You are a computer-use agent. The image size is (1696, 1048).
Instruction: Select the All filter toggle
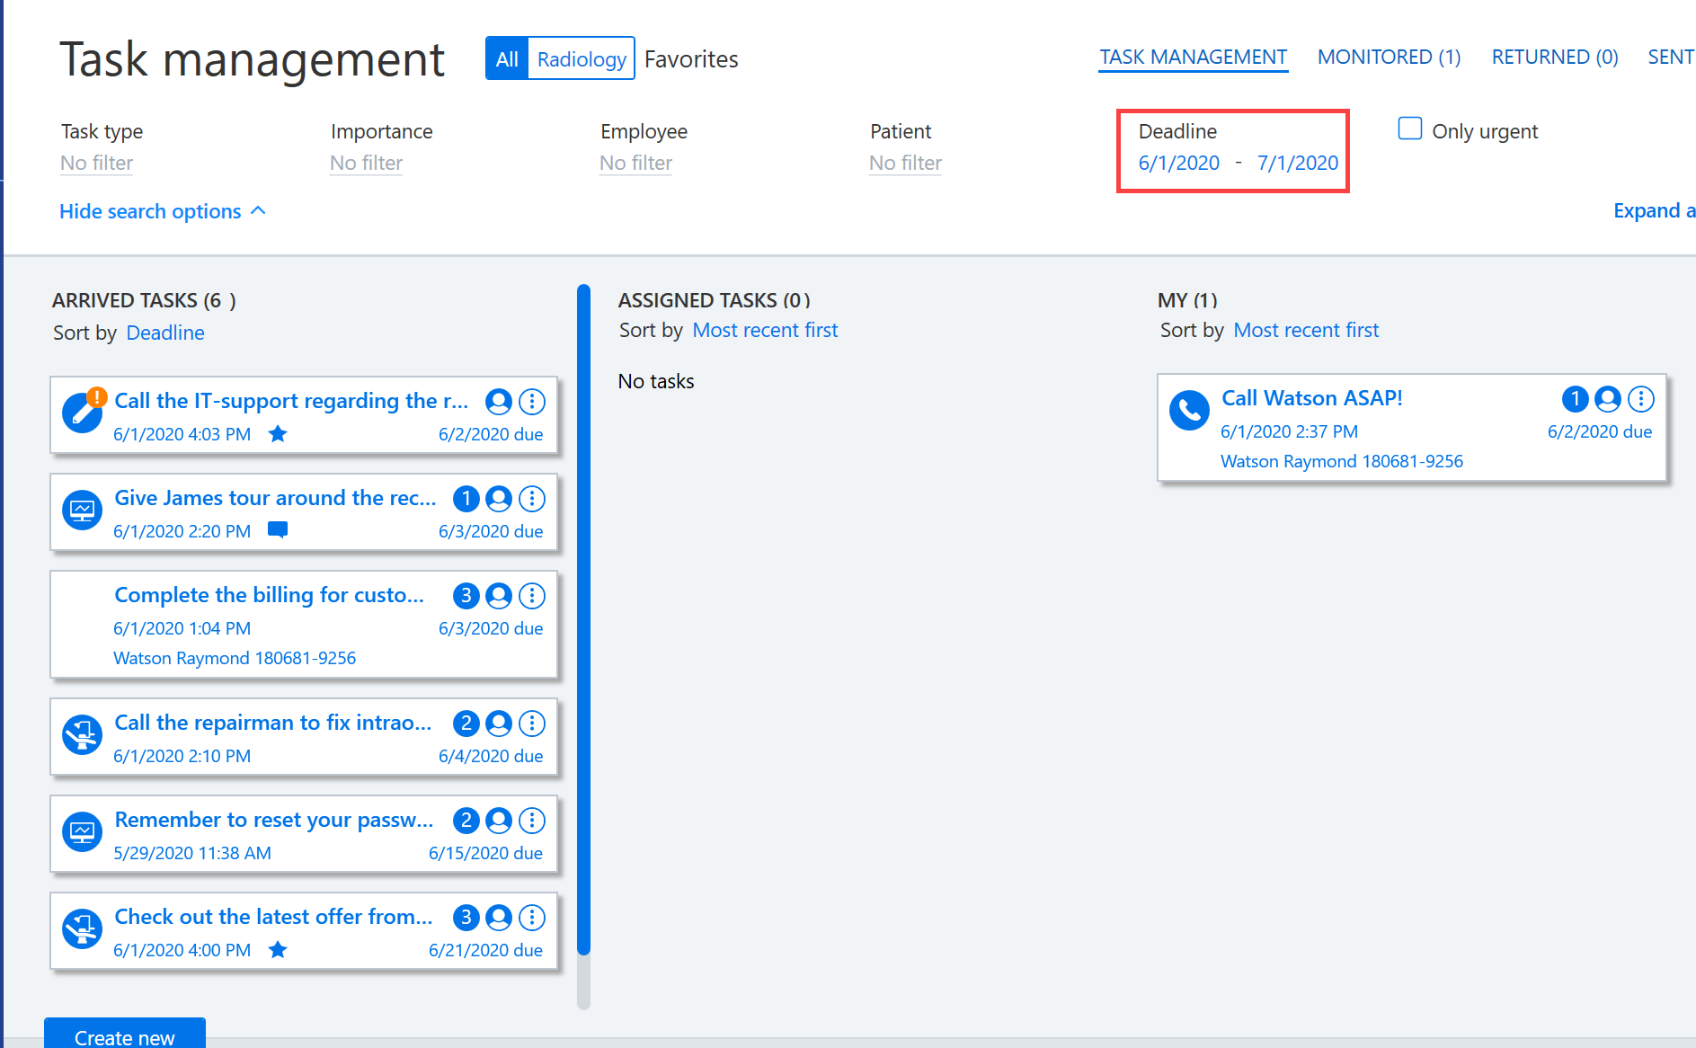point(507,58)
